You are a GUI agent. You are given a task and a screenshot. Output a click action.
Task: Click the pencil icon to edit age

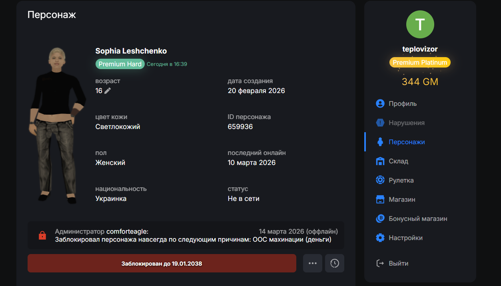coord(108,91)
